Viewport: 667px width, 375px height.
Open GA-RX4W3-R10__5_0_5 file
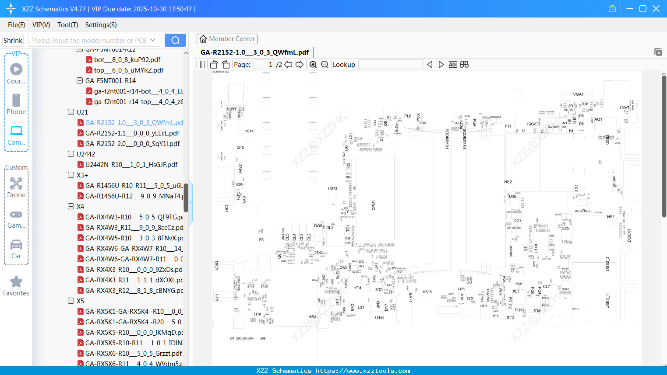(x=134, y=217)
